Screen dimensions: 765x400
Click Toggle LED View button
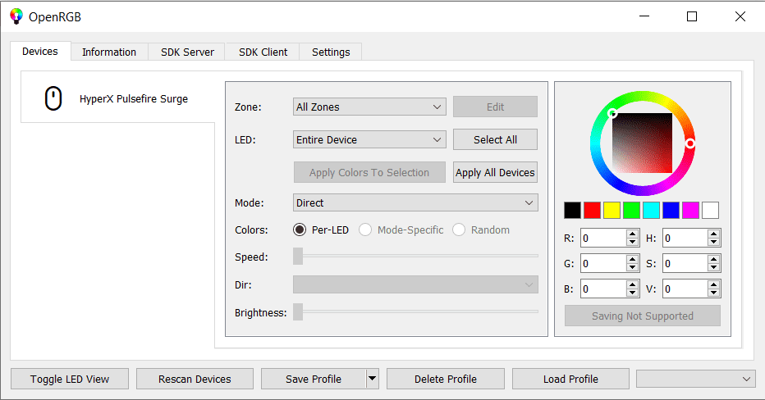pos(70,379)
